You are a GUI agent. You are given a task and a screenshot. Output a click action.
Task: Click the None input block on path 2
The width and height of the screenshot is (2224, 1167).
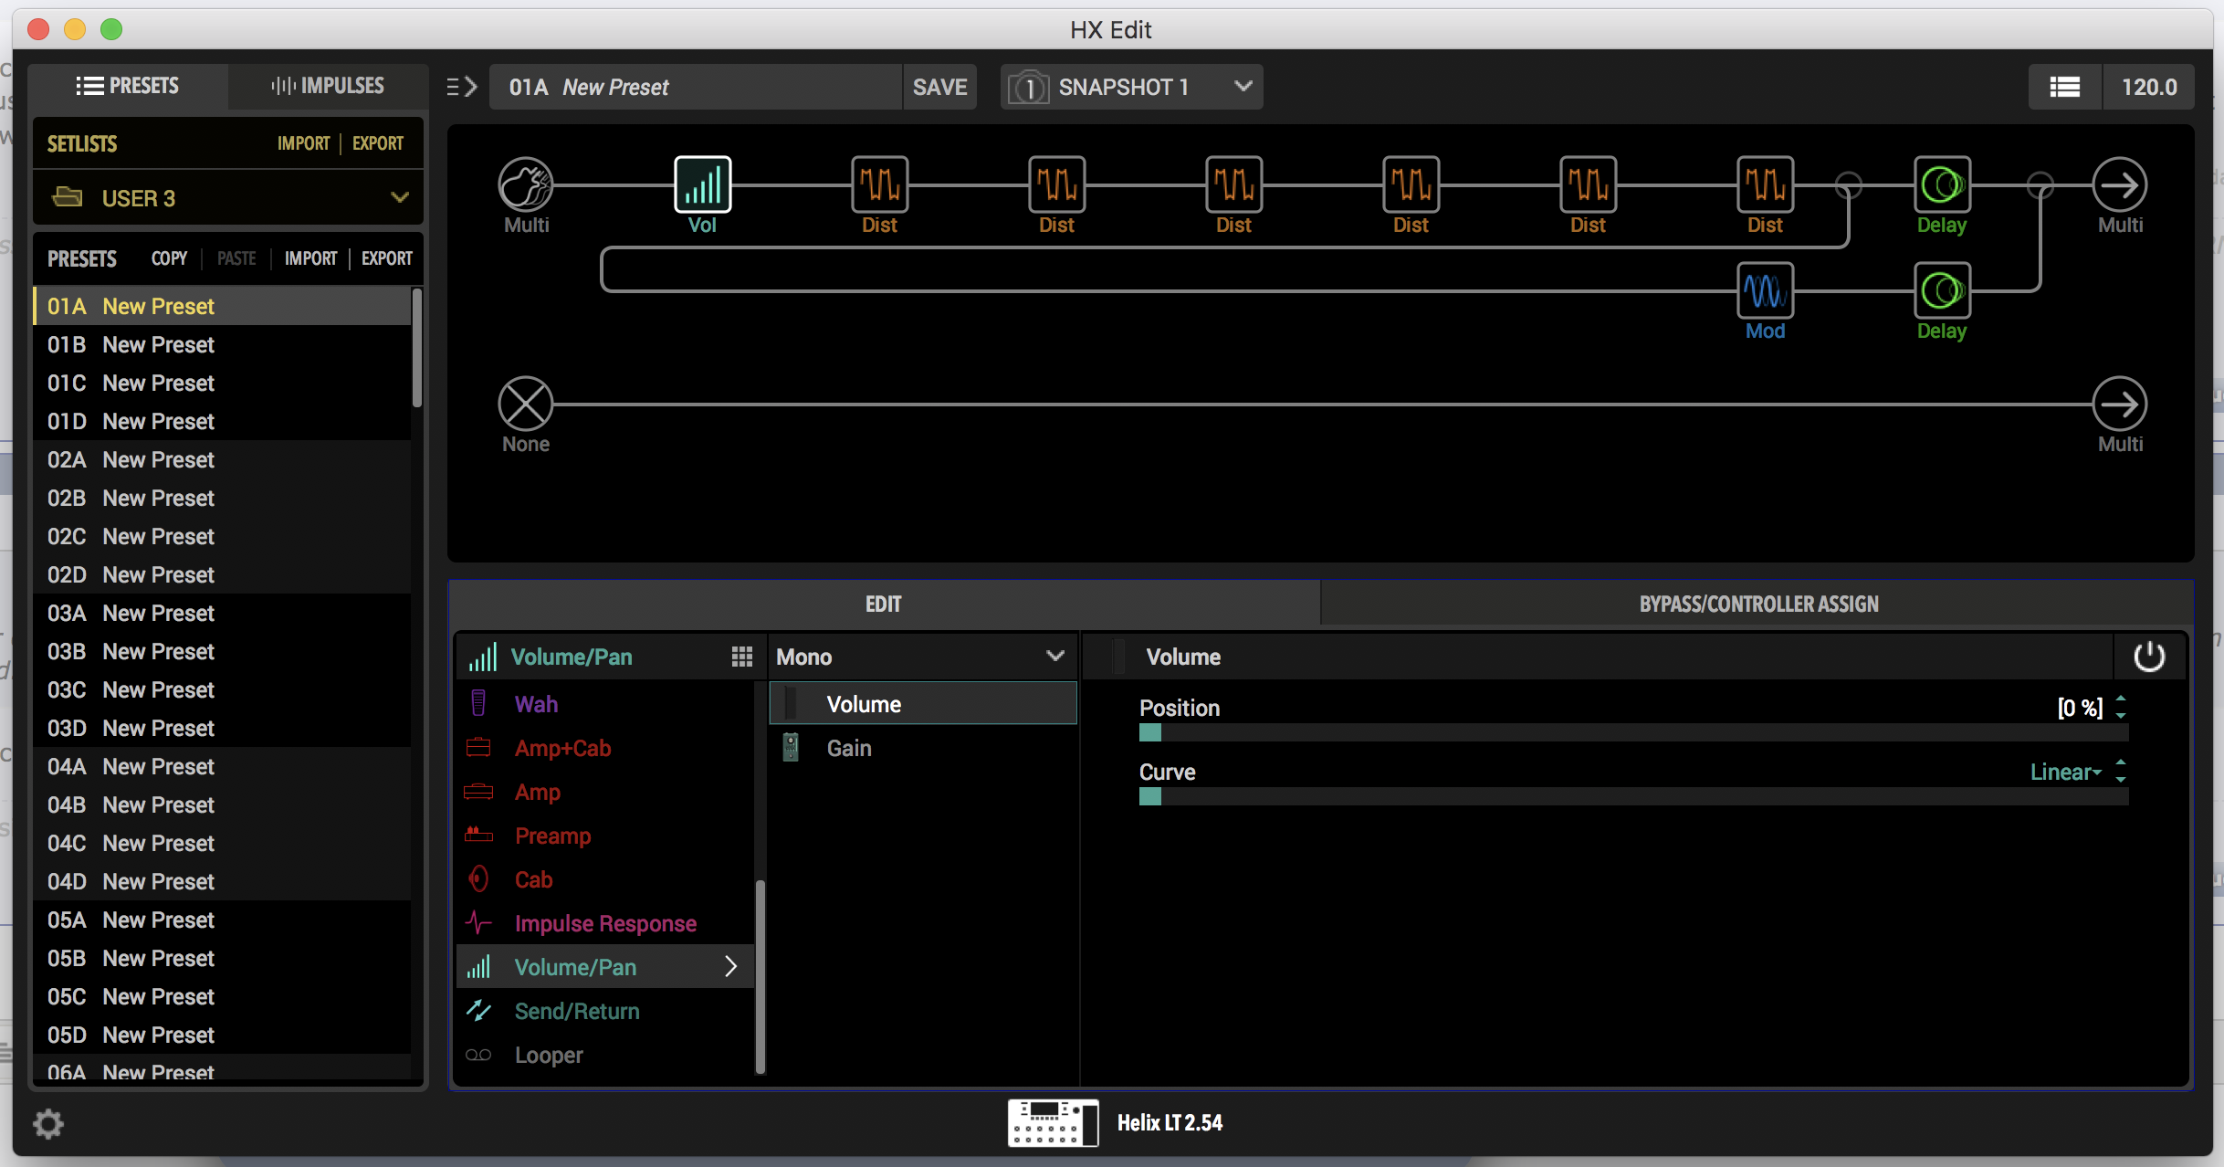point(526,404)
